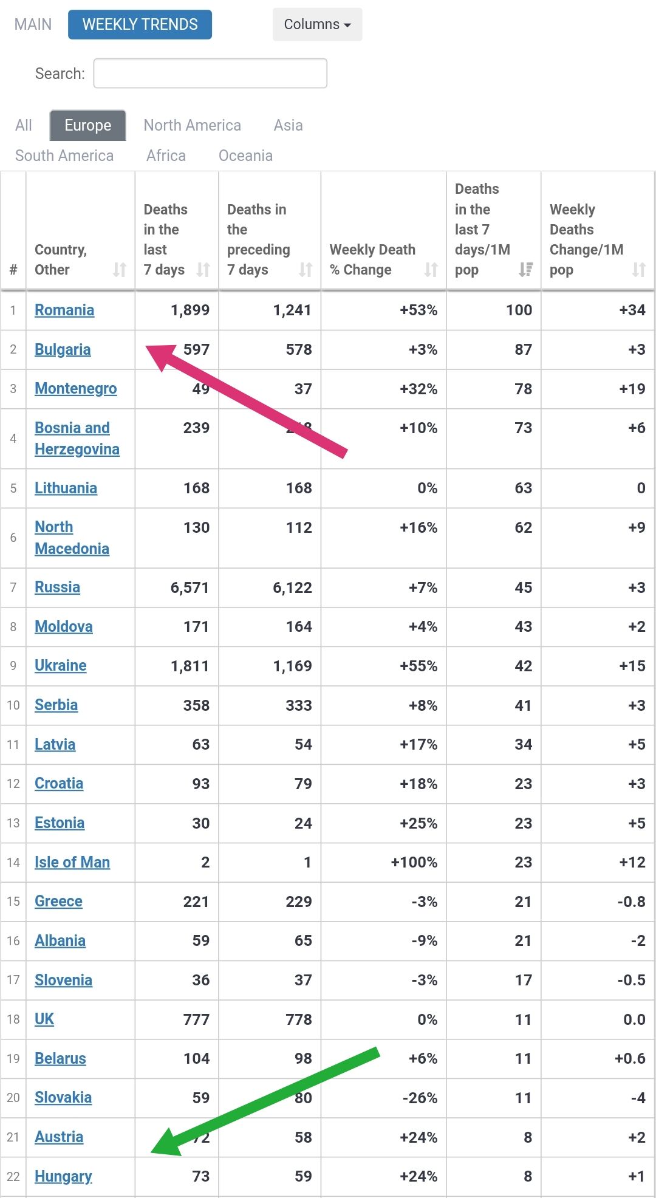
Task: Toggle sort on Deaths per 1M pop icon
Action: click(526, 270)
